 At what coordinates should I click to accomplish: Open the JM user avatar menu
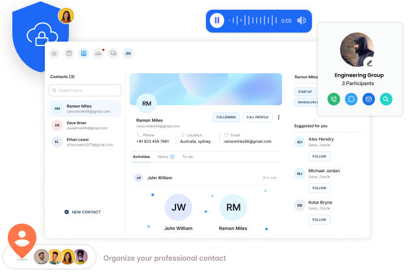(128, 53)
